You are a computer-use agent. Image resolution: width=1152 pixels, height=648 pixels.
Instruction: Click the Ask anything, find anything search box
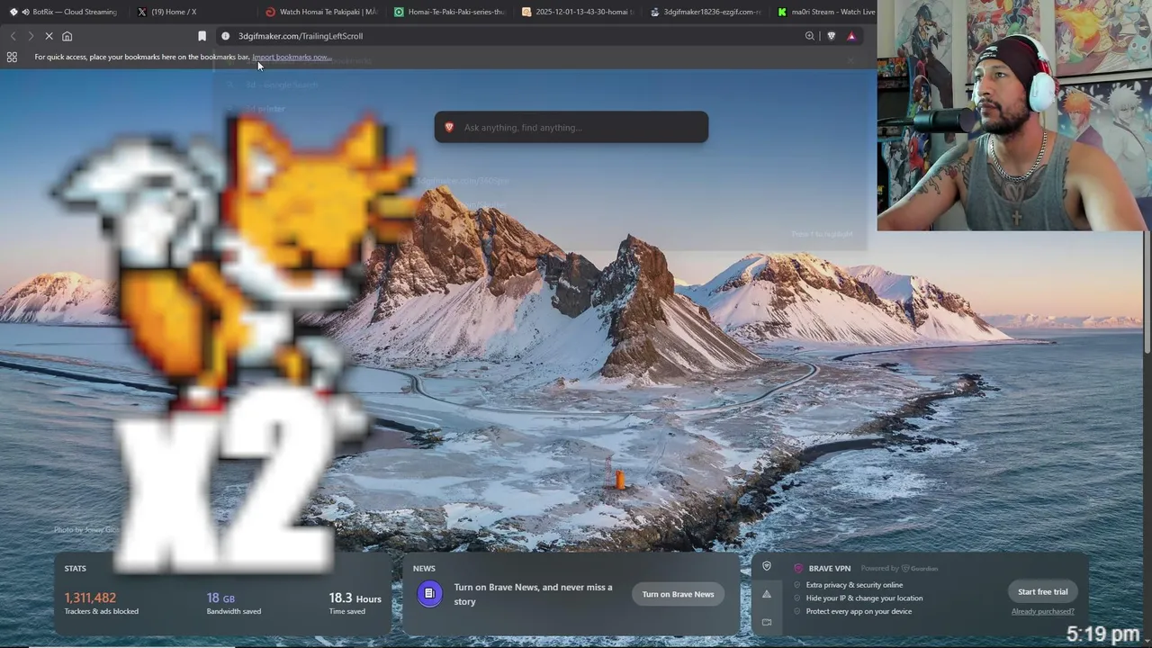pos(571,127)
